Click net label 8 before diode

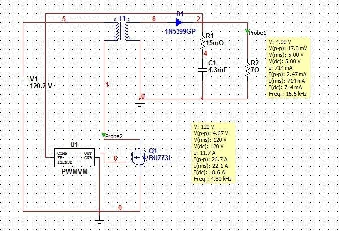coord(154,19)
